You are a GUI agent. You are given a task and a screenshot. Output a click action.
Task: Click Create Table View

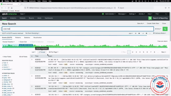click(153, 23)
